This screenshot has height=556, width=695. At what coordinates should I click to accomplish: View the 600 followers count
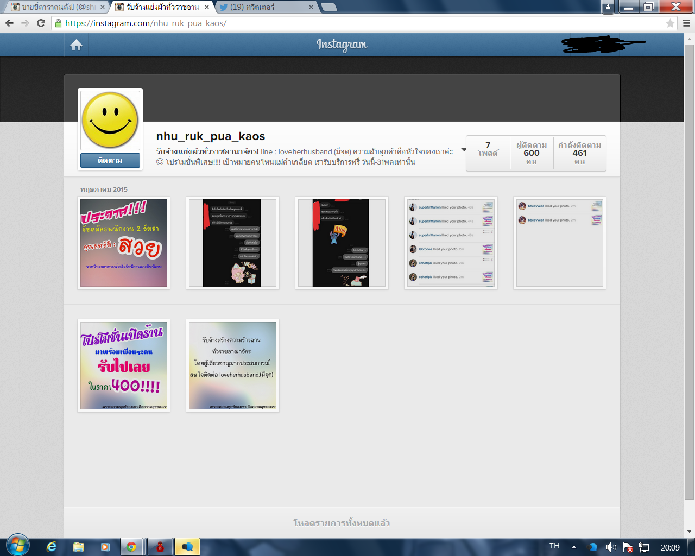(532, 153)
